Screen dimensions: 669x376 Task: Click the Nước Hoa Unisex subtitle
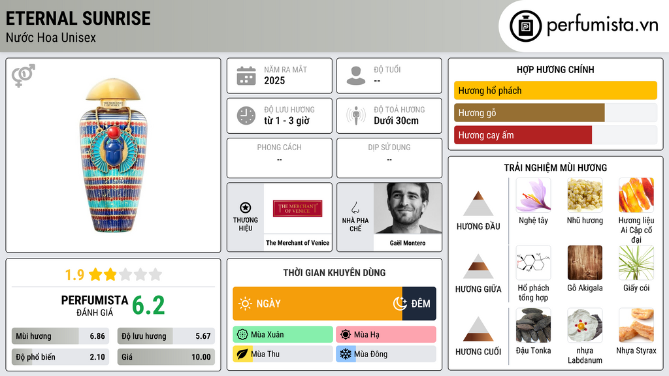tap(51, 37)
